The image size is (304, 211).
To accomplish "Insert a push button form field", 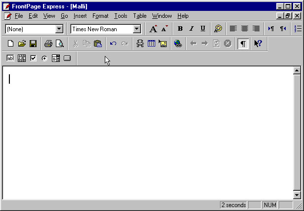I will [x=67, y=58].
